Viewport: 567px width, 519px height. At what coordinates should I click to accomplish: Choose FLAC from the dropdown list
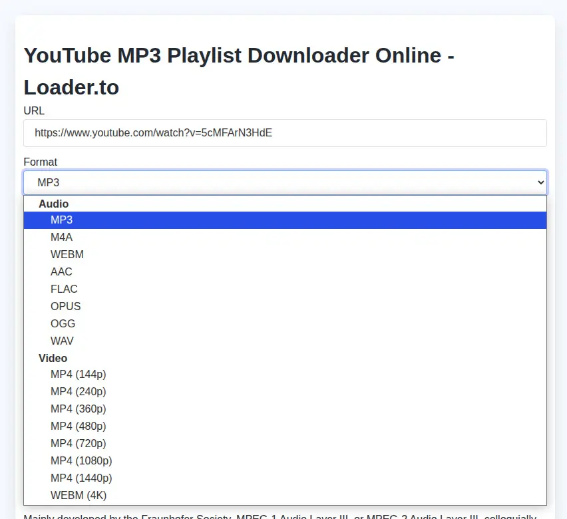tap(285, 289)
